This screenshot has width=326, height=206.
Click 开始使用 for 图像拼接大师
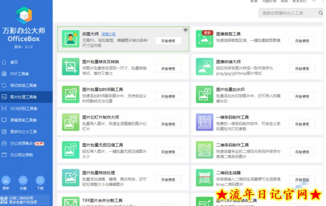click(x=302, y=69)
